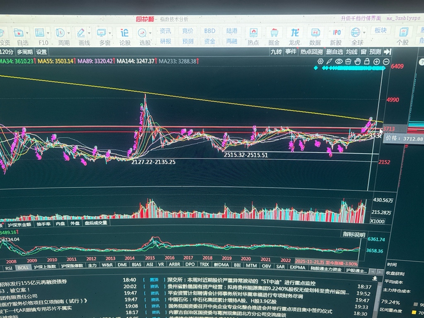Image resolution: width=424 pixels, height=318 pixels.
Task: Open the 掘金 cart icon
Action: tap(274, 33)
